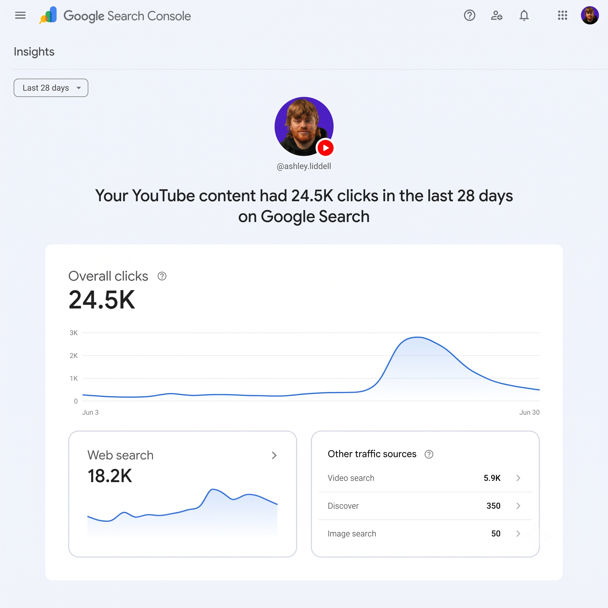
Task: Click the 5.9K video search value
Action: [492, 478]
